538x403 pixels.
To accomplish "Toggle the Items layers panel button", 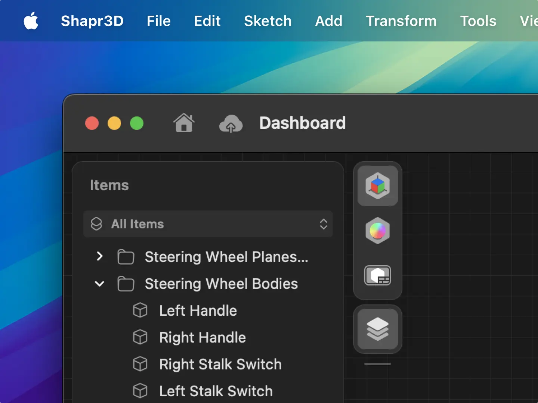I will coord(378,329).
